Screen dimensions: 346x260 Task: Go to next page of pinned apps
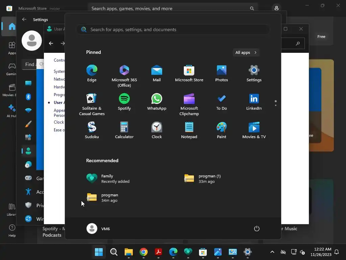[x=276, y=105]
